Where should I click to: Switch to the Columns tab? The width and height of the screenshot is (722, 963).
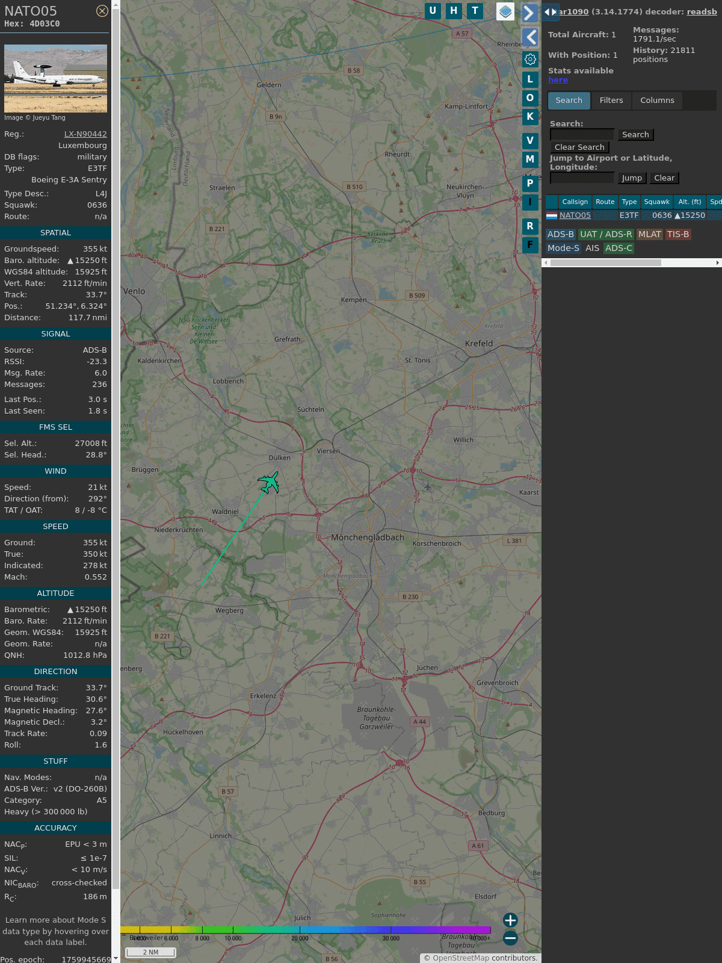(x=657, y=101)
